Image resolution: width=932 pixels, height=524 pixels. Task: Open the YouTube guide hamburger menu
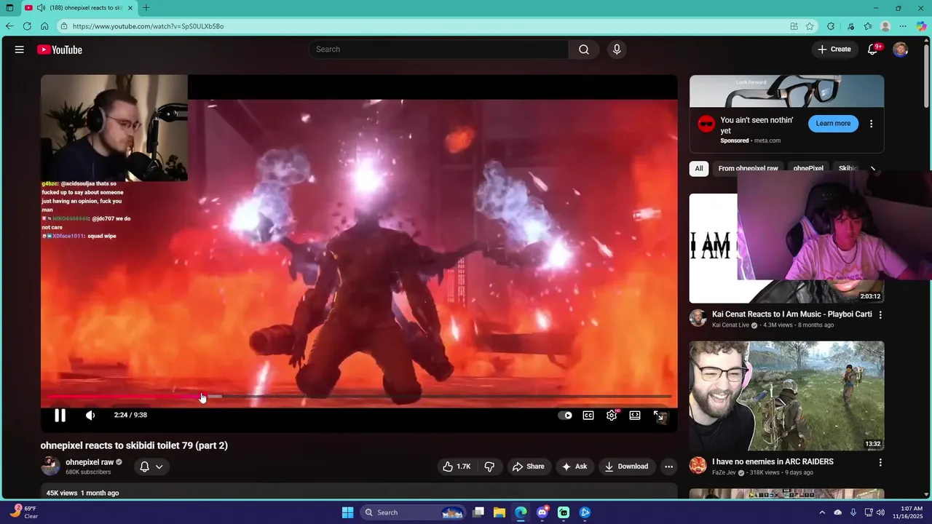[20, 49]
